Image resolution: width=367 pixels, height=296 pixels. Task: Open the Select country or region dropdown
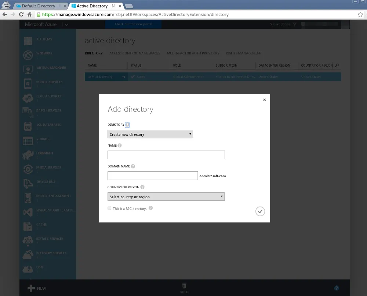pyautogui.click(x=166, y=197)
